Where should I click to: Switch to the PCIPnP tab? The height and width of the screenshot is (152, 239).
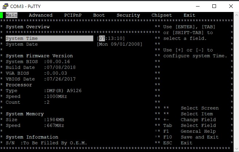click(x=73, y=15)
